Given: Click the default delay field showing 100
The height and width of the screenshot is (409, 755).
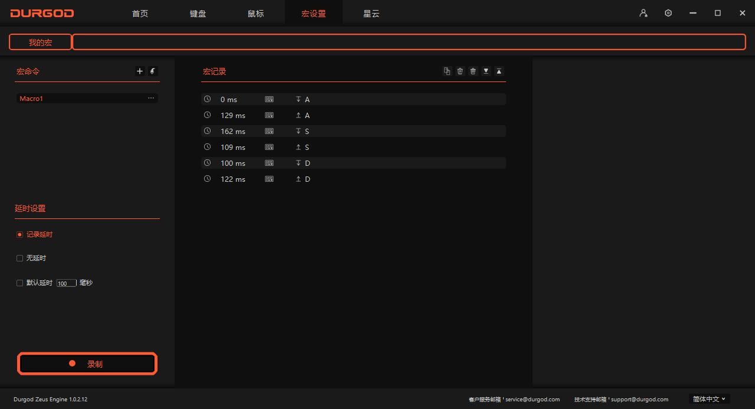Looking at the screenshot, I should pos(67,283).
